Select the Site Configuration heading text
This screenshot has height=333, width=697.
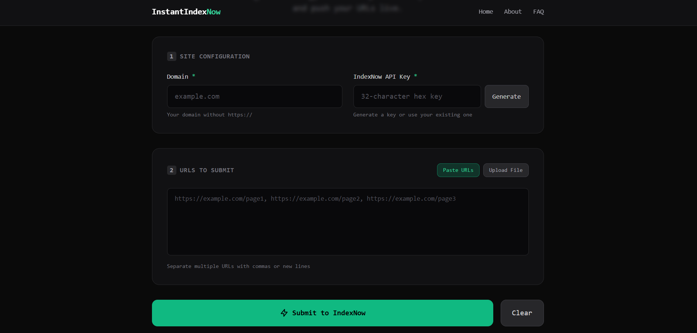(x=214, y=57)
